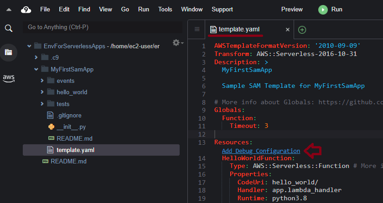Open the AWS Toolkit sidebar icon
Screen dimensions: 383x203
pyautogui.click(x=9, y=78)
